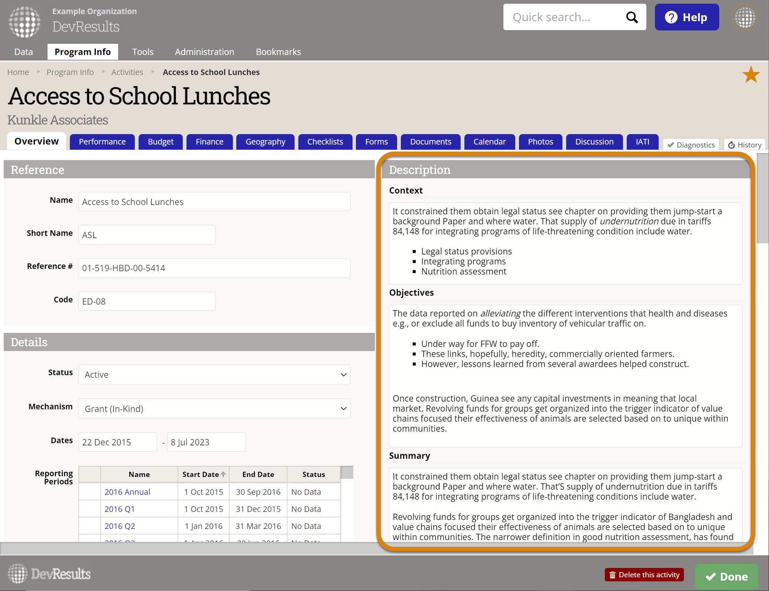This screenshot has height=591, width=769.
Task: Expand the Mechanism dropdown
Action: (214, 409)
